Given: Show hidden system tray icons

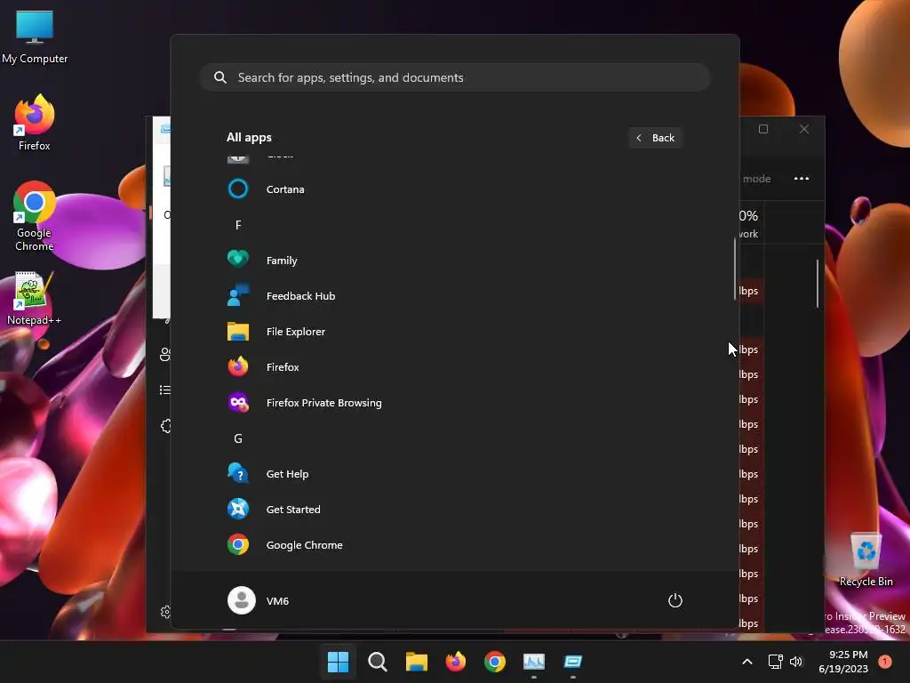Looking at the screenshot, I should pos(747,662).
